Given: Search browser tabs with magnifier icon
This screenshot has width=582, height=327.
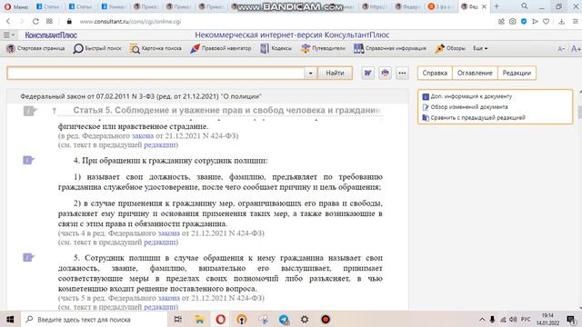Looking at the screenshot, I should coord(525,6).
